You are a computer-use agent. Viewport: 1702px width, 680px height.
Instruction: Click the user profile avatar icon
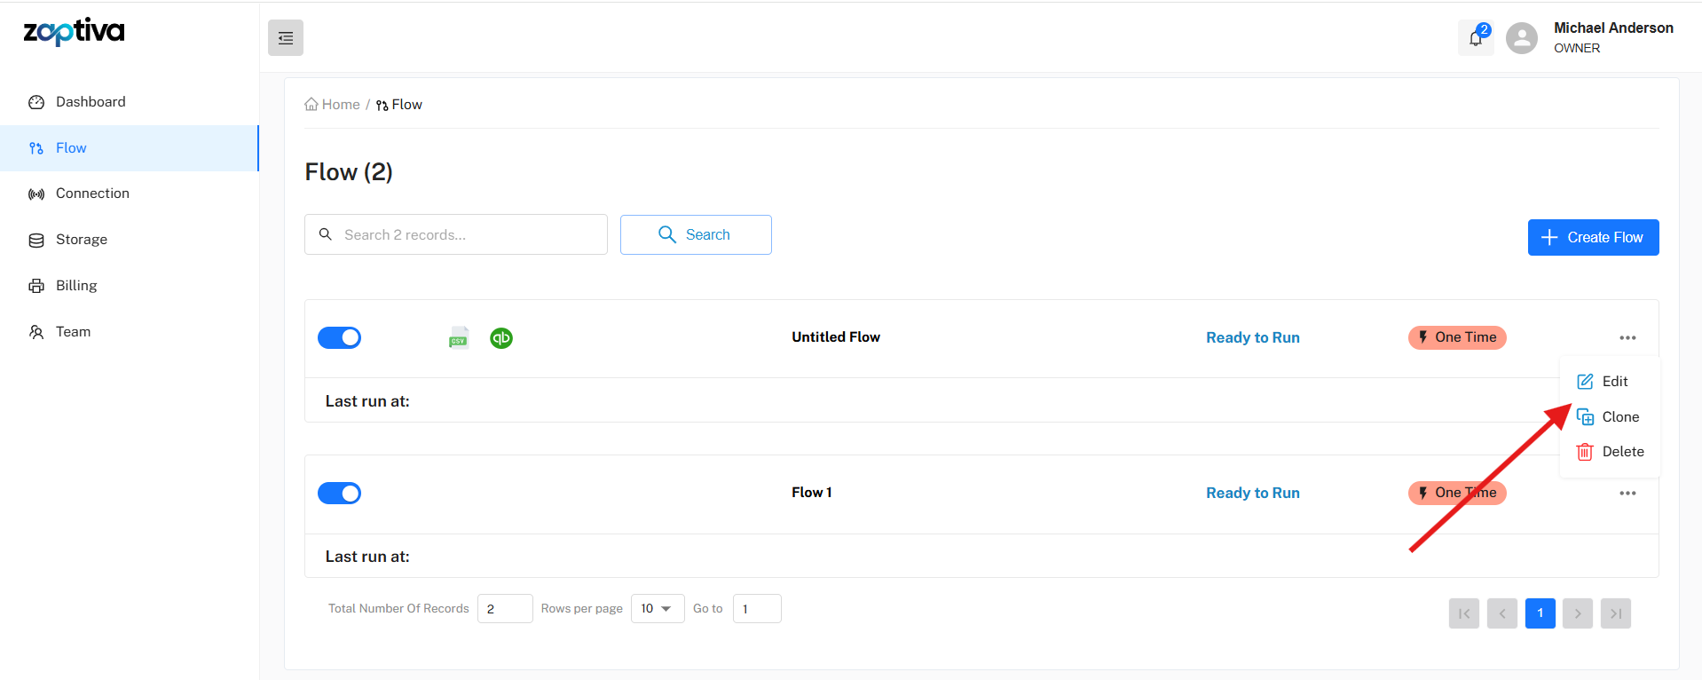(x=1521, y=38)
